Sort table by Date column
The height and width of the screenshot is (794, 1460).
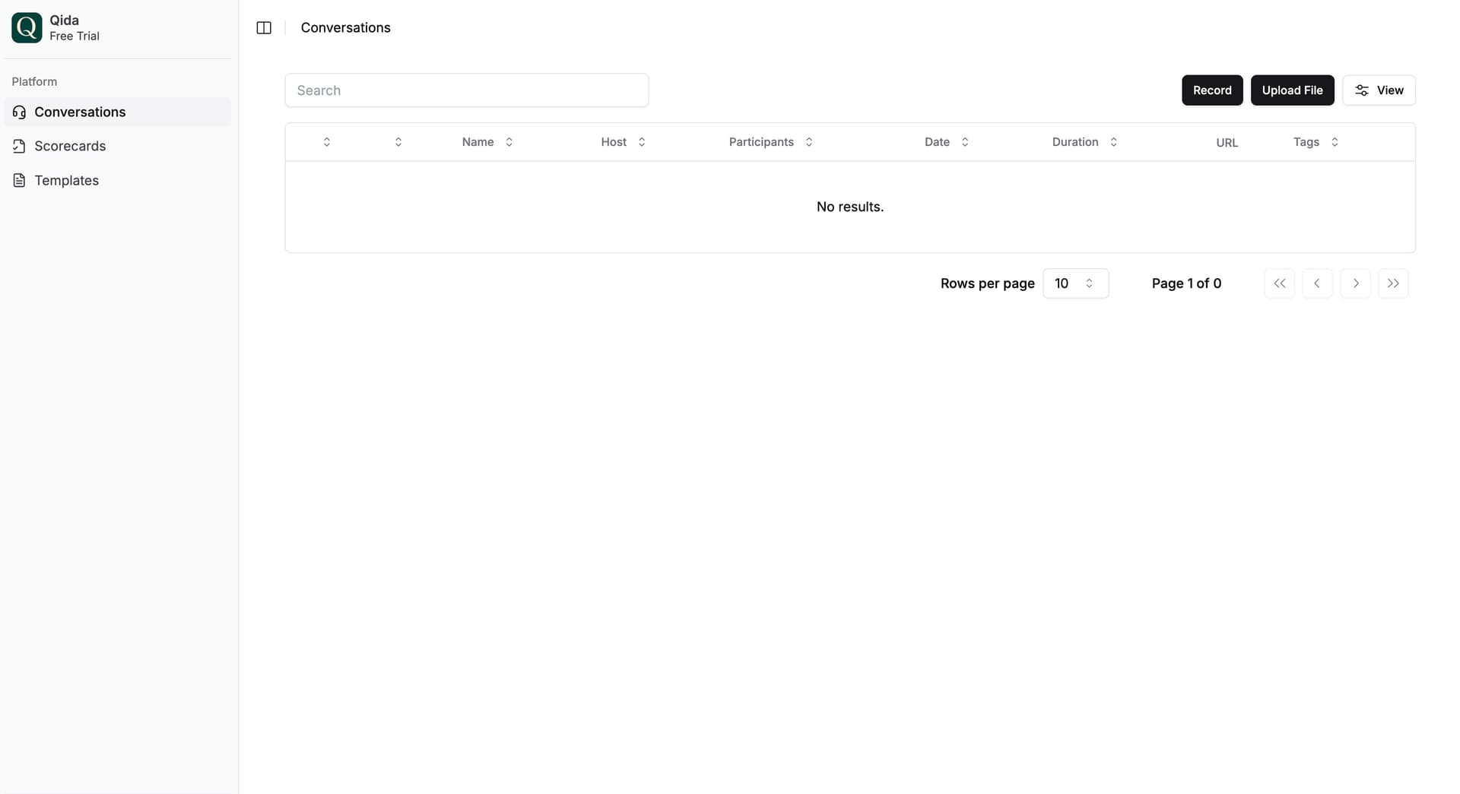pyautogui.click(x=946, y=142)
